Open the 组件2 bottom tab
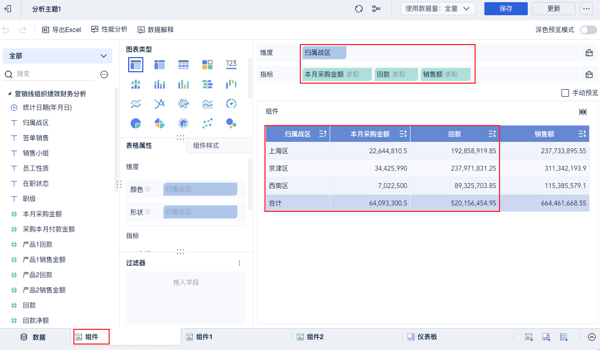This screenshot has height=350, width=600. (x=310, y=337)
